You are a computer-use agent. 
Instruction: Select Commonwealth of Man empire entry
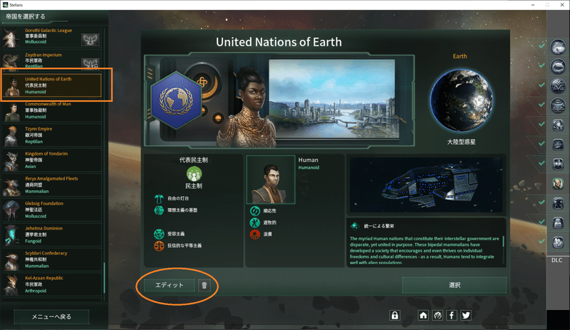click(x=52, y=110)
